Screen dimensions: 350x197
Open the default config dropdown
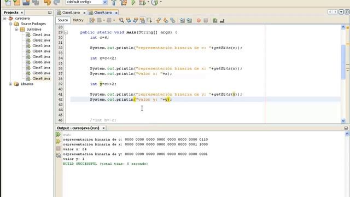point(104,2)
